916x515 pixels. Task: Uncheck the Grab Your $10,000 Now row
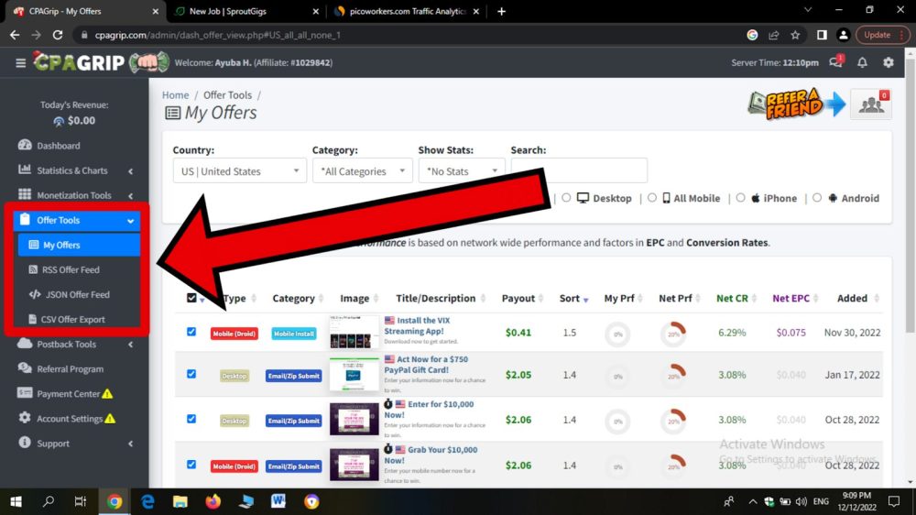click(x=191, y=465)
